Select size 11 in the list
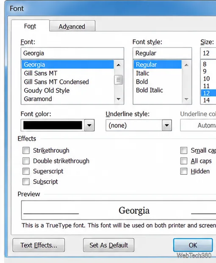The width and height of the screenshot is (216, 263). [x=208, y=86]
